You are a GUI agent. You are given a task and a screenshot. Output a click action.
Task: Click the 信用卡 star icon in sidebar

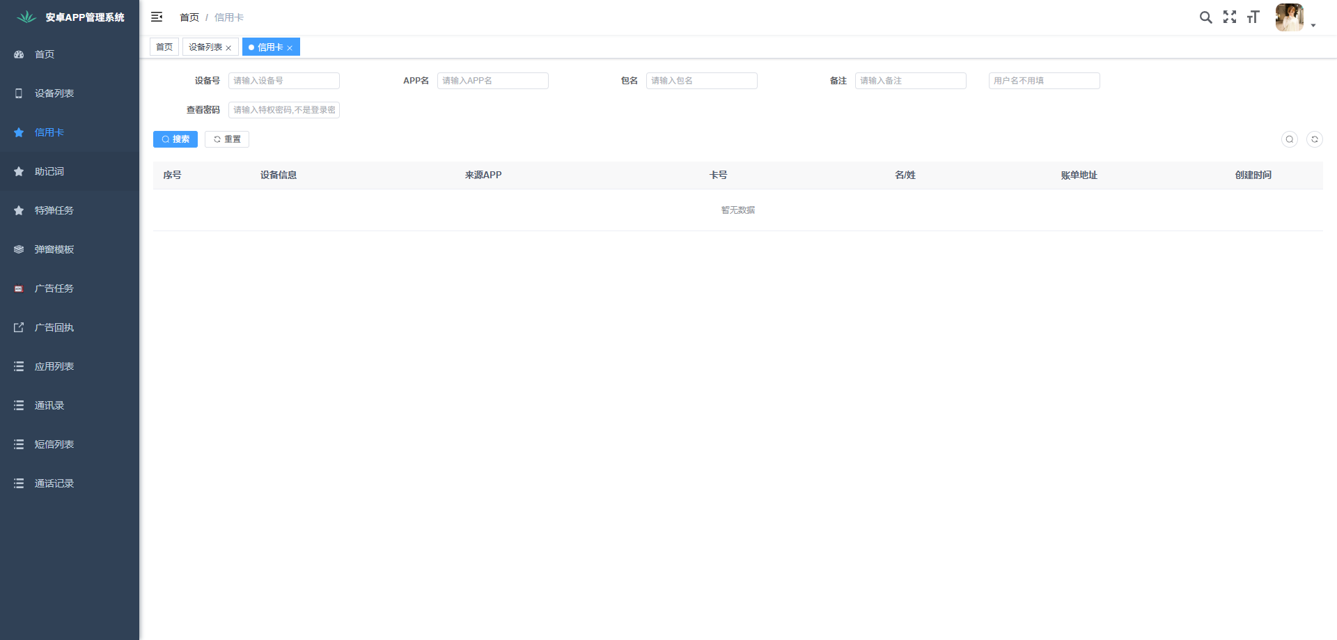click(x=19, y=132)
